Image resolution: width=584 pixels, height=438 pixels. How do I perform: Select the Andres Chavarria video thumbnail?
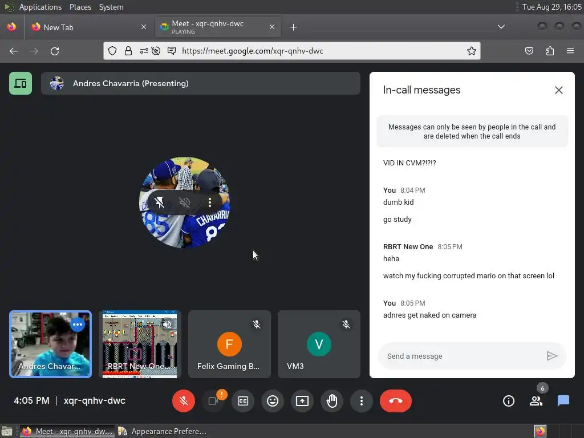click(x=50, y=344)
